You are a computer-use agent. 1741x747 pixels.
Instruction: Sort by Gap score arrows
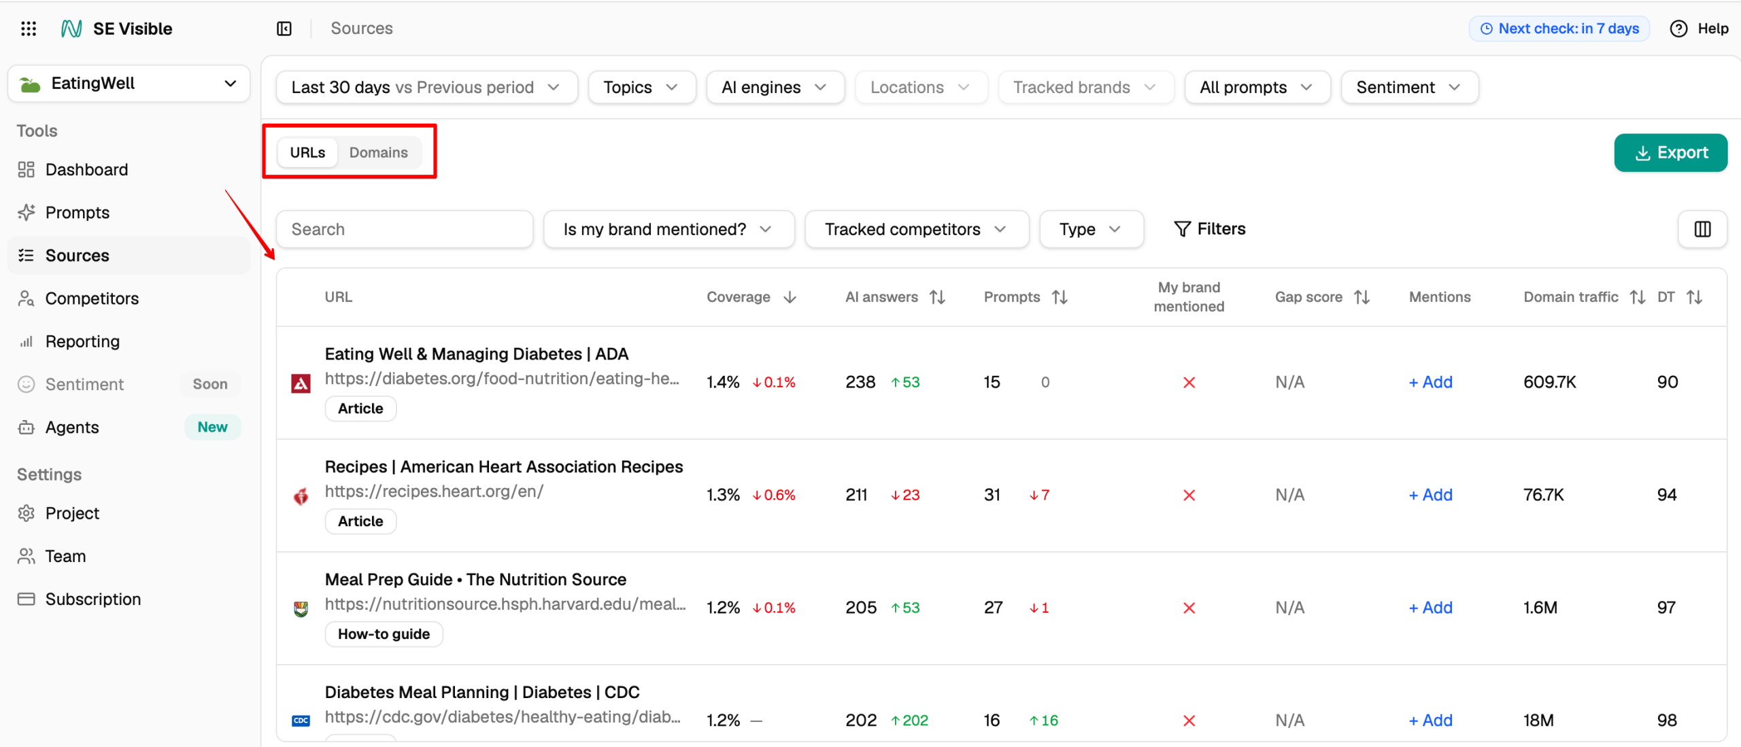click(1362, 297)
